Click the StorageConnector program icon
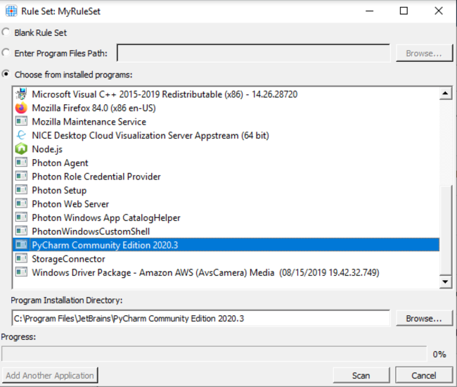Viewport: 457px width, 387px height. [21, 258]
